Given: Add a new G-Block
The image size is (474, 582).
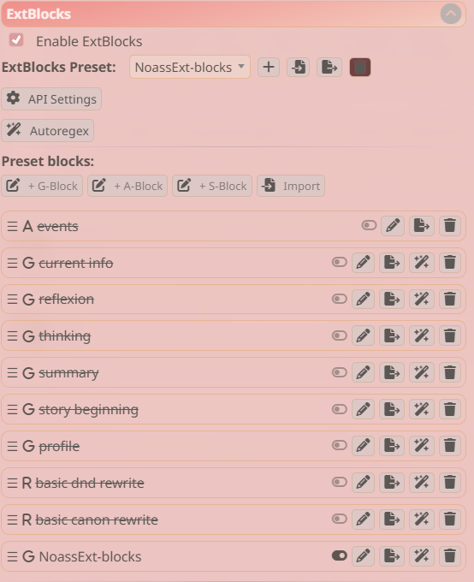Looking at the screenshot, I should click(x=42, y=186).
